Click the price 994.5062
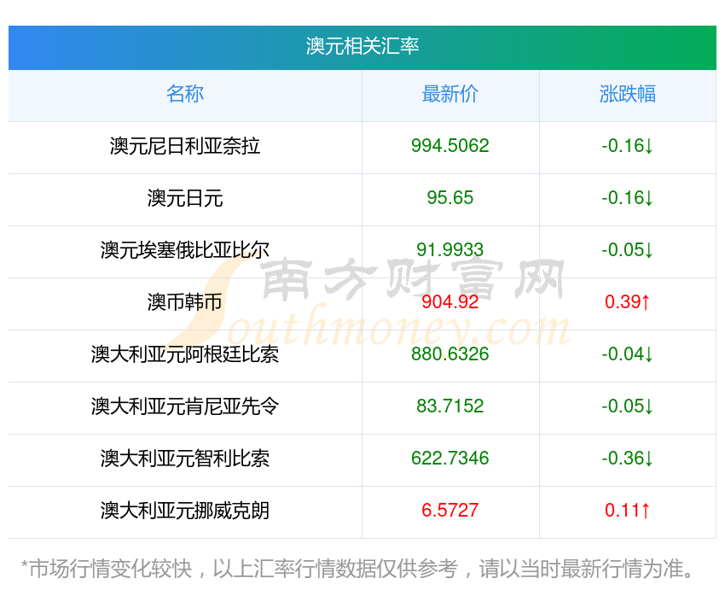 449,146
